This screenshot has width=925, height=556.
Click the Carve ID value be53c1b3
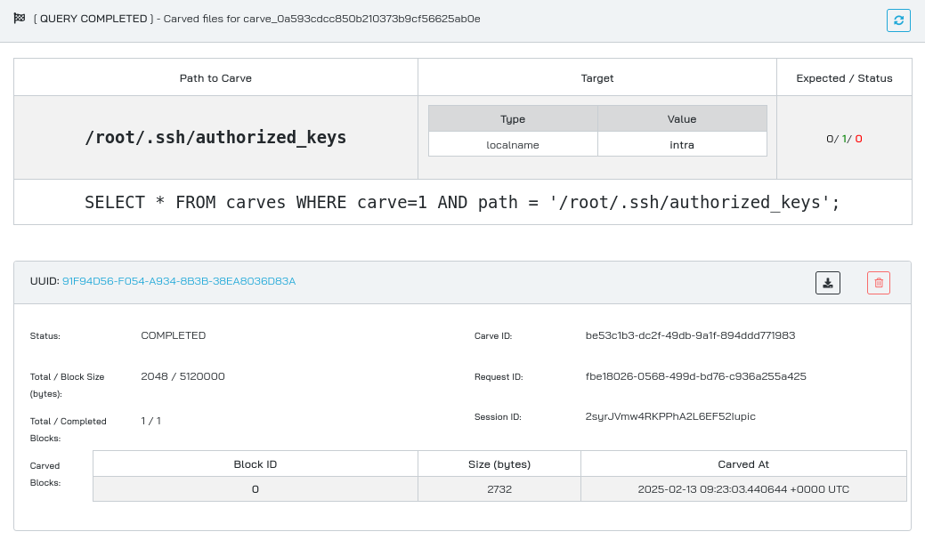click(690, 335)
